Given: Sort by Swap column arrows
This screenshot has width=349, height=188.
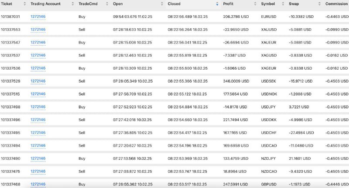Looking at the screenshot, I should tap(319, 4).
